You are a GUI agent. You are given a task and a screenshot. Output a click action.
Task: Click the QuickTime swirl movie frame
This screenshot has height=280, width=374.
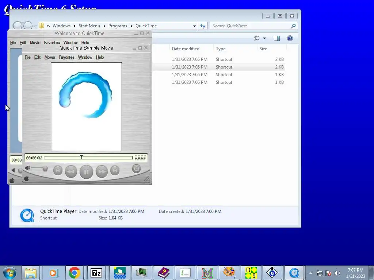coord(86,107)
